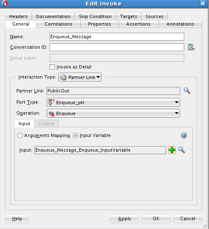This screenshot has height=229, width=209.
Task: Open the Annotations tab
Action: 180,24
